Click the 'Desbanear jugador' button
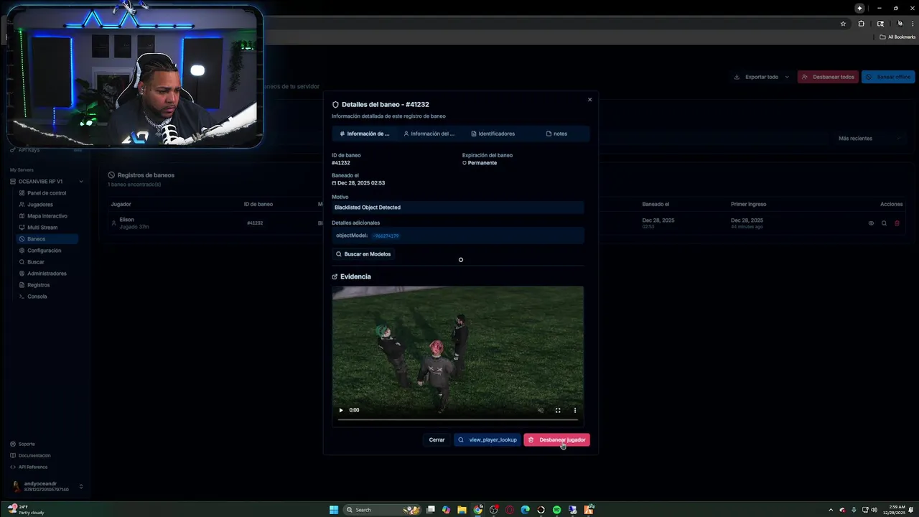919x517 pixels. pos(556,439)
